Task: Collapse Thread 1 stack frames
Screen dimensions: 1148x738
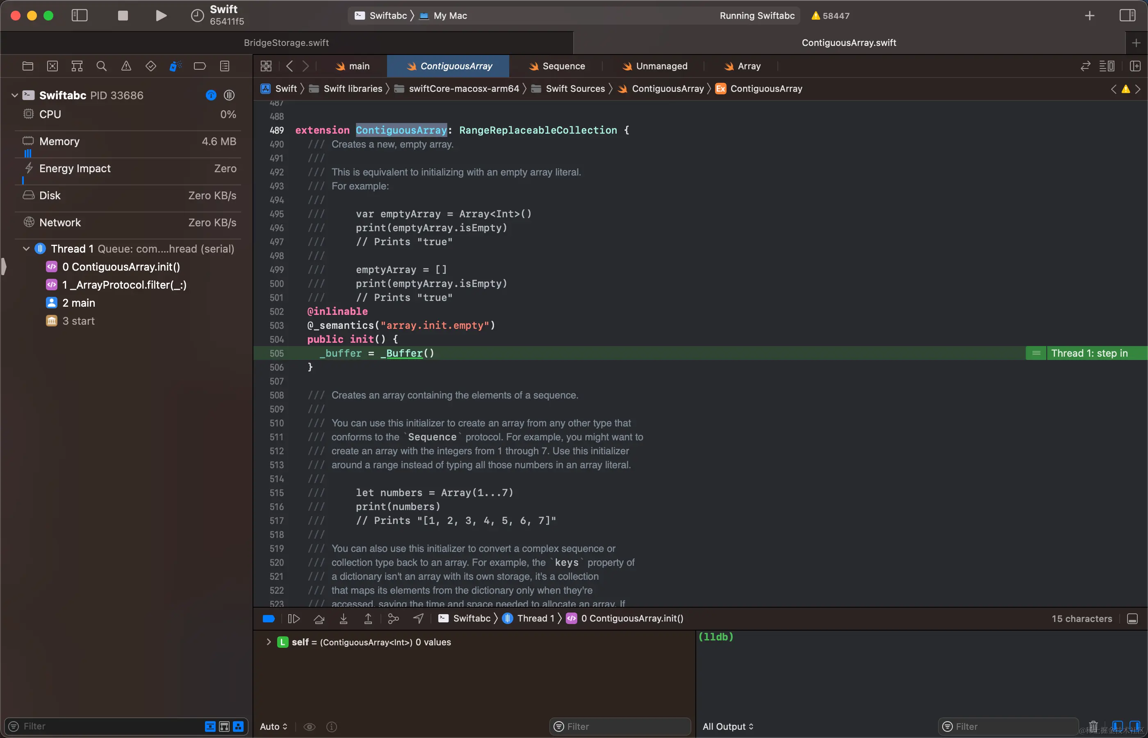Action: [26, 249]
